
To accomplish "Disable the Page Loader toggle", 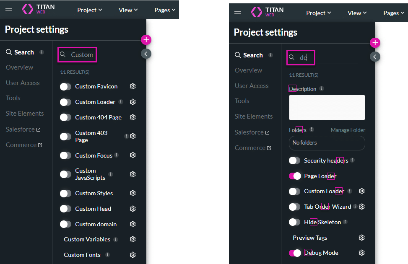I will pos(295,176).
